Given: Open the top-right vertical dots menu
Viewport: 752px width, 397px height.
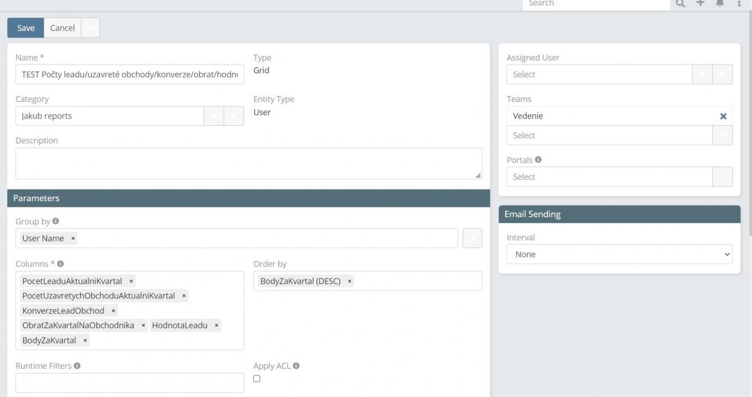Looking at the screenshot, I should (739, 3).
